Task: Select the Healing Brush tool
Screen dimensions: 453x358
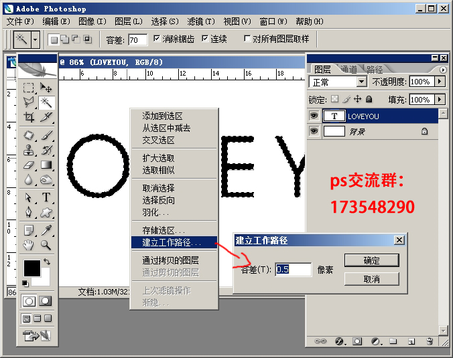Action: 29,135
